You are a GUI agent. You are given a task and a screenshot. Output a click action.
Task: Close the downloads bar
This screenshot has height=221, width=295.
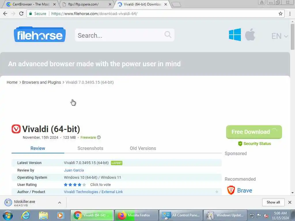click(x=290, y=202)
